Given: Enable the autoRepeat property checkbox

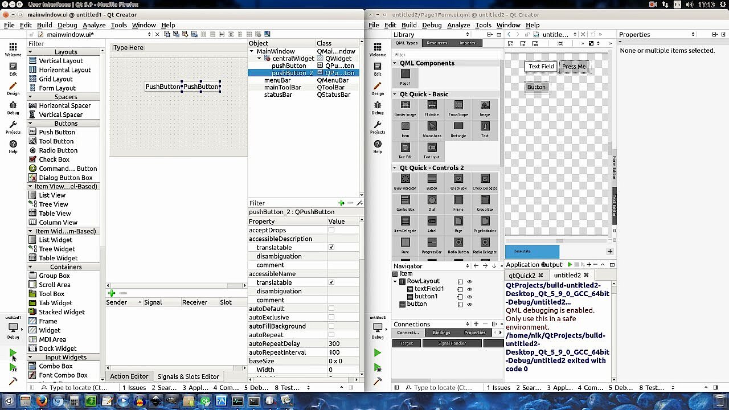Looking at the screenshot, I should point(331,335).
